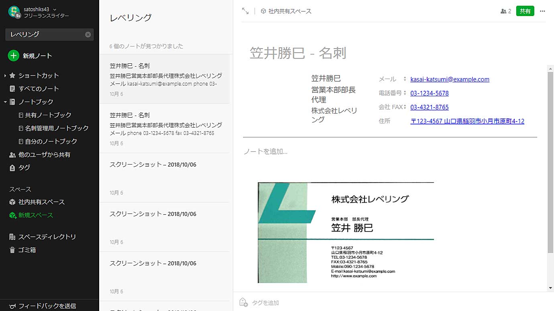This screenshot has width=554, height=311.
Task: Select second 笠井勝巳 - 名刺 note starting メール phone
Action: click(165, 128)
